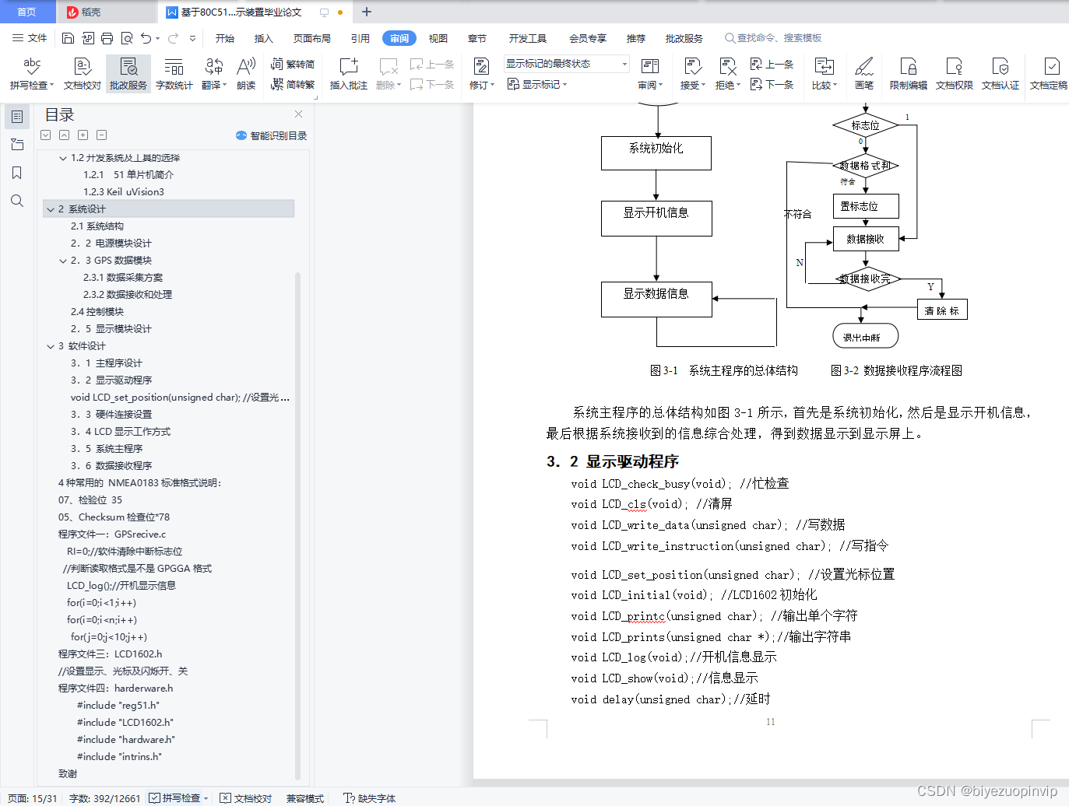Jump to 3.2 显示驱动程序 in outline

[111, 380]
